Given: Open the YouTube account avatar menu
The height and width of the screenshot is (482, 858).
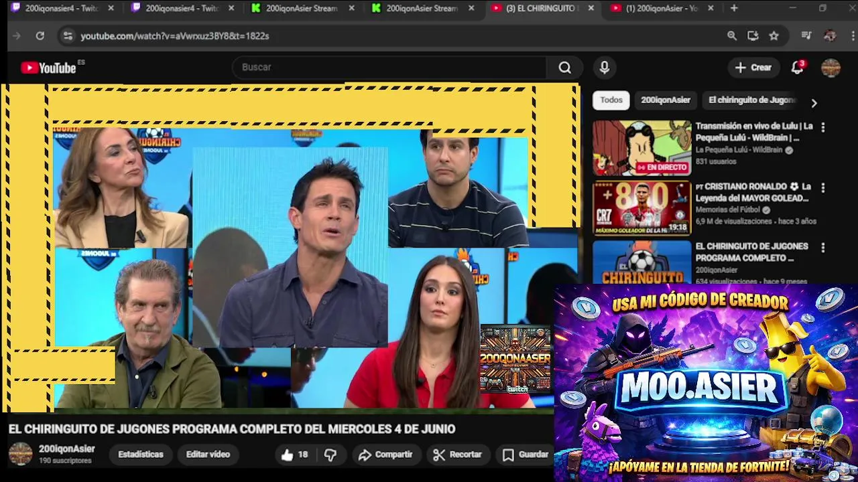Looking at the screenshot, I should click(831, 68).
